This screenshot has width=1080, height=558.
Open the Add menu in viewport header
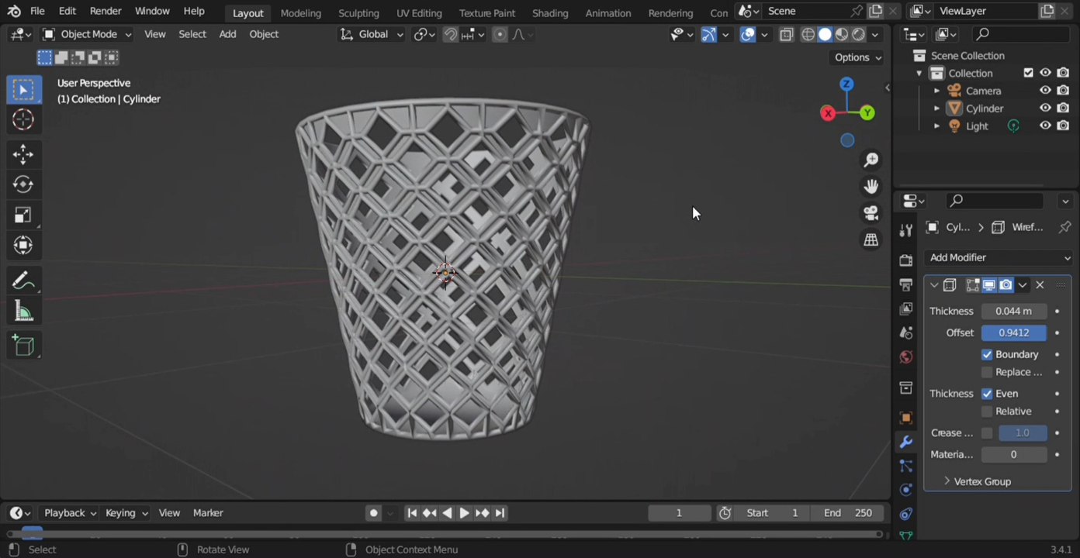pyautogui.click(x=227, y=34)
